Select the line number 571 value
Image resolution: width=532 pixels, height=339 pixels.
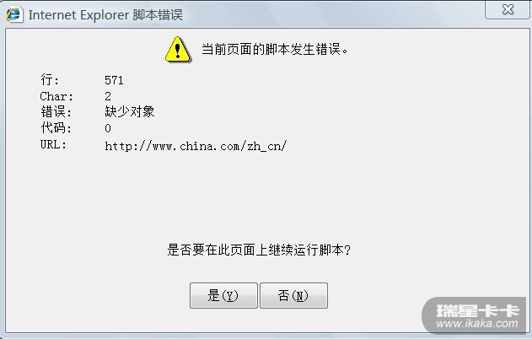tap(114, 80)
